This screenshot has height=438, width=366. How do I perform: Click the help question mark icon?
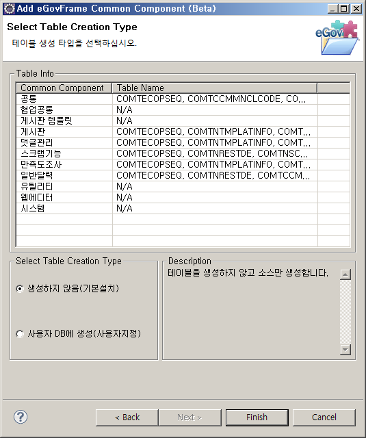21,417
